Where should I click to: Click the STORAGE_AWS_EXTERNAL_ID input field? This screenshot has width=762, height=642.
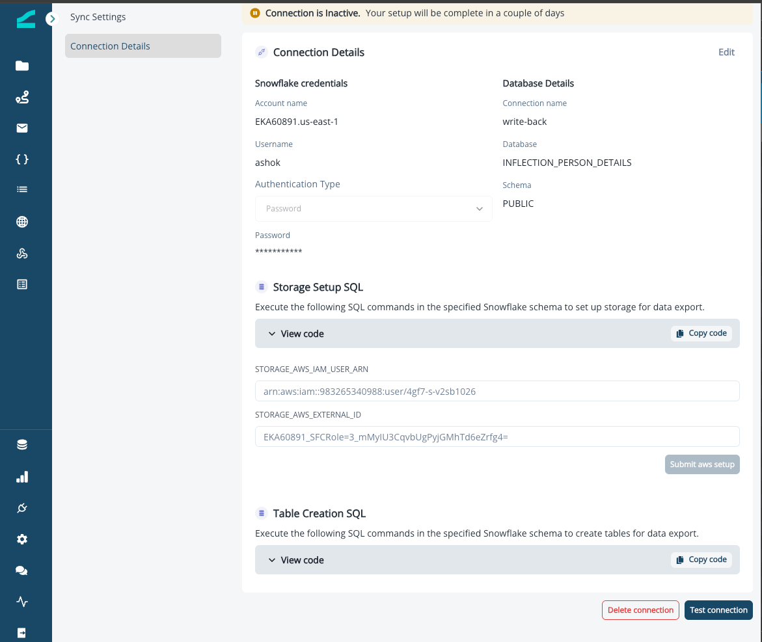497,437
